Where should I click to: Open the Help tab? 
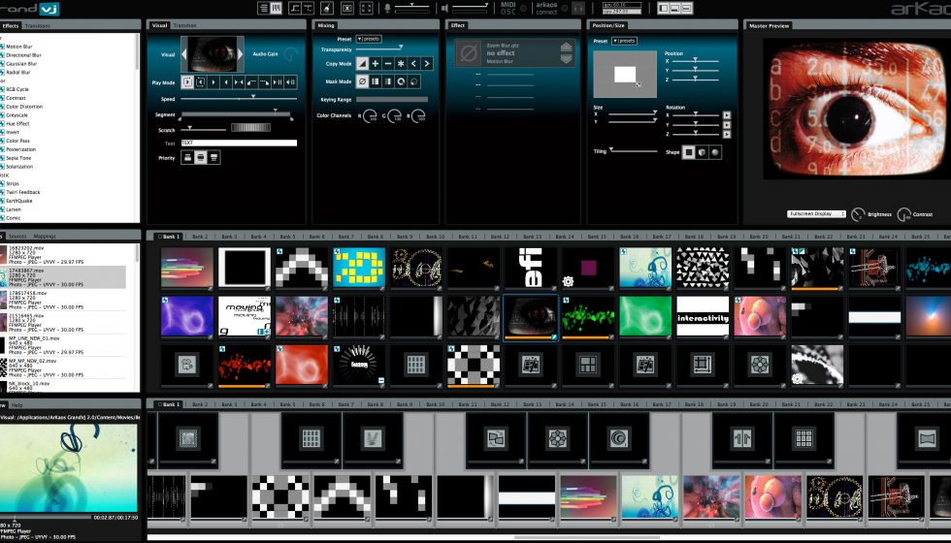17,405
